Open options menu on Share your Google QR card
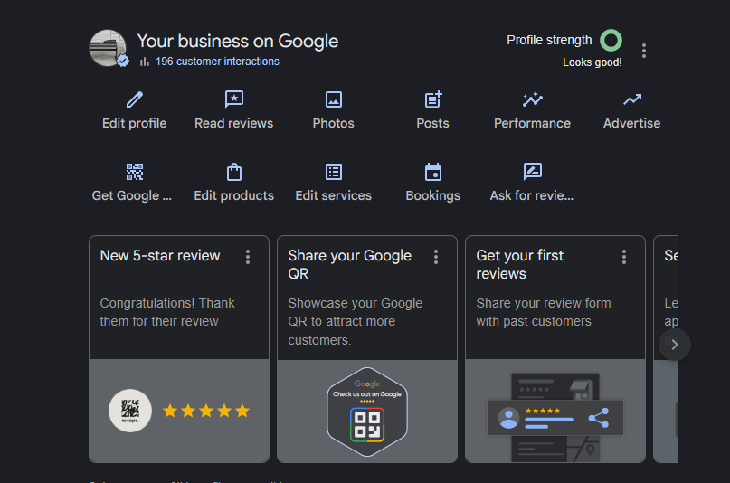 coord(436,257)
